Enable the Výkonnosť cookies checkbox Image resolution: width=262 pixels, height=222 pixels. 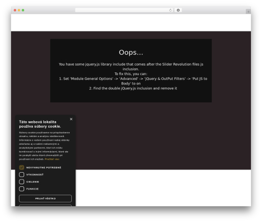(21, 175)
